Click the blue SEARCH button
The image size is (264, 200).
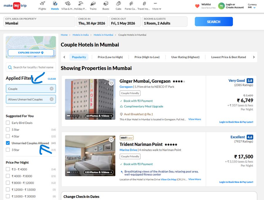[x=214, y=21]
